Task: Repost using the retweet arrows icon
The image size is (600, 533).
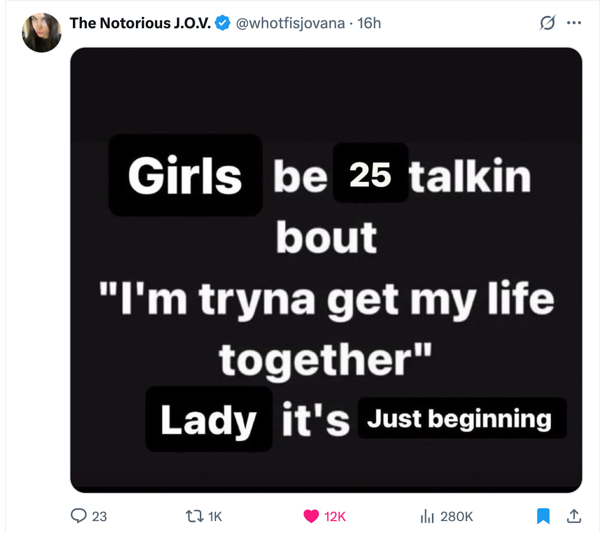Action: click(x=194, y=517)
